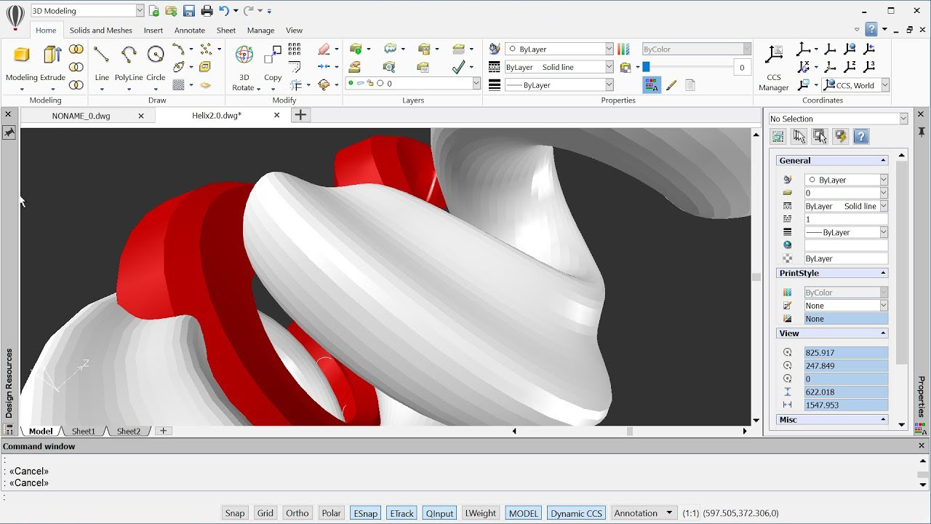Viewport: 931px width, 524px height.
Task: Switch to the Solids and Meshes ribbon tab
Action: pos(100,30)
